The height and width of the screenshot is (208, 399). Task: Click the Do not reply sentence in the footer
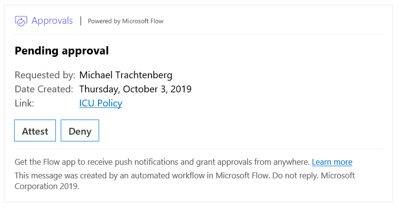[x=295, y=175]
